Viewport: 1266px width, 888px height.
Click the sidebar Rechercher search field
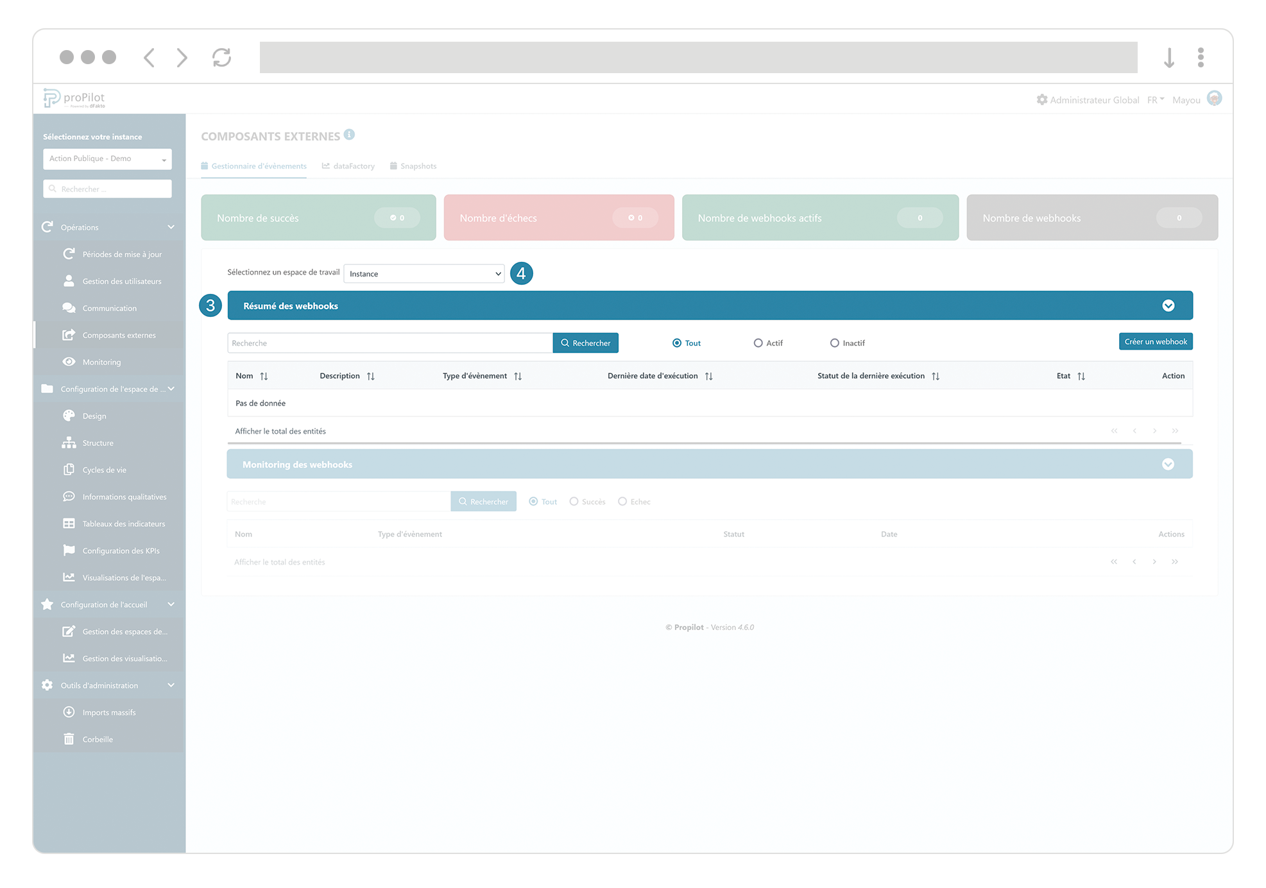coord(108,189)
